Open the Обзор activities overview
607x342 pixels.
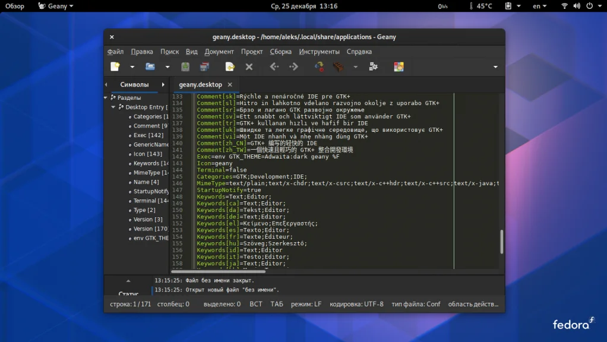(15, 6)
